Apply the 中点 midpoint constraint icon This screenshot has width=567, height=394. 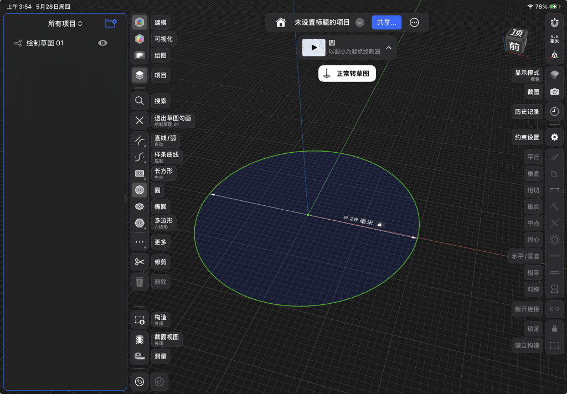554,223
